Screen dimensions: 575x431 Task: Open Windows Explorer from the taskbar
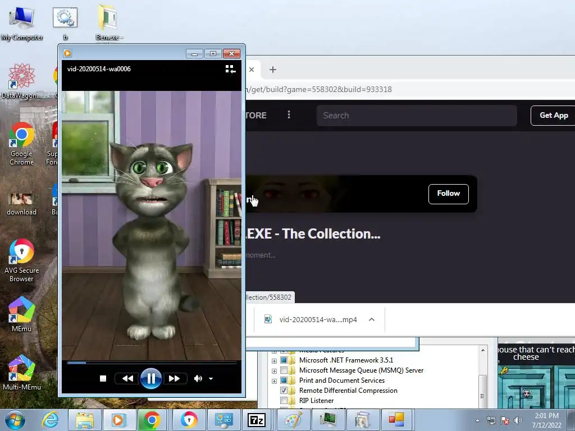pos(85,420)
